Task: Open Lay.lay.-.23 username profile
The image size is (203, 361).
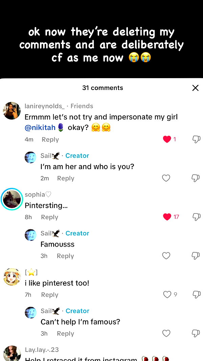Action: (42, 350)
